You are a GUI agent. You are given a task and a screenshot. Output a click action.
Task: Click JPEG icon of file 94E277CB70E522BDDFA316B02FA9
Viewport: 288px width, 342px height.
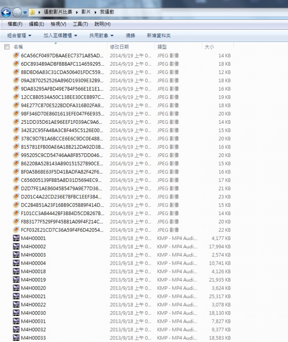(16, 105)
